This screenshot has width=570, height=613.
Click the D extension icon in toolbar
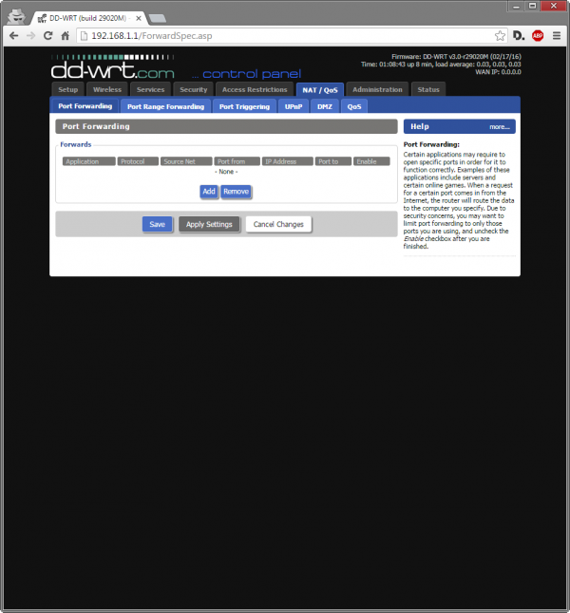tap(519, 35)
